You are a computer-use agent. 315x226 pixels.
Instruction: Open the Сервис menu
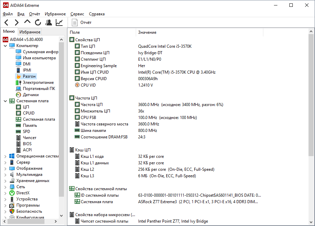[77, 14]
